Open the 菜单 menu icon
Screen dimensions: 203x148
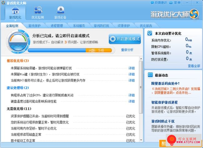click(171, 3)
